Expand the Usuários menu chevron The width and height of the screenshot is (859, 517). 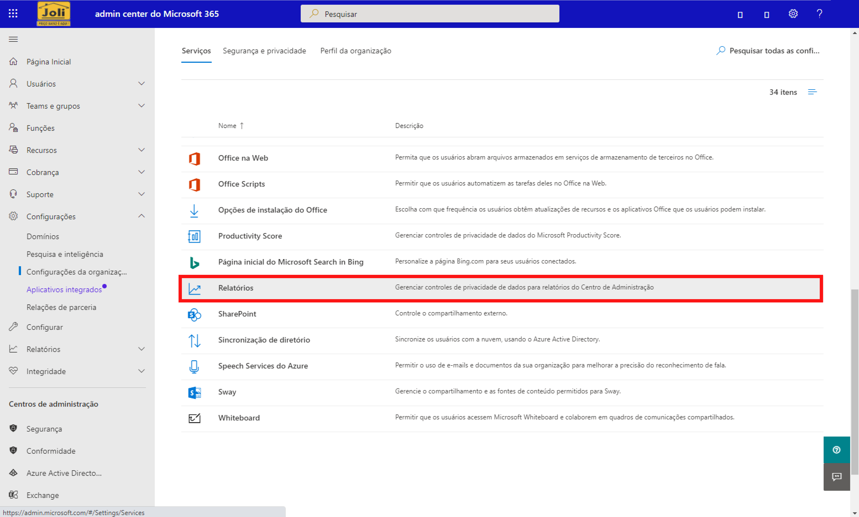141,83
